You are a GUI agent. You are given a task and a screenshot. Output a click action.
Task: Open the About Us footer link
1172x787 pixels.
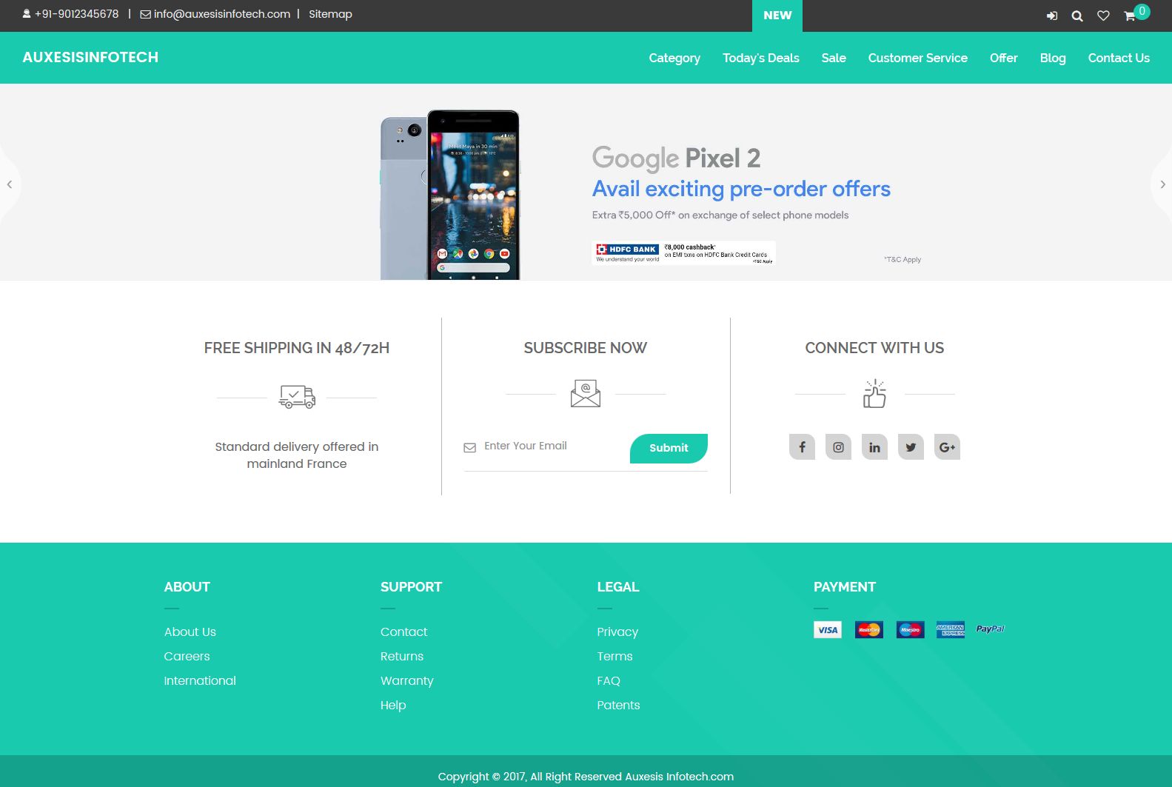coord(190,632)
